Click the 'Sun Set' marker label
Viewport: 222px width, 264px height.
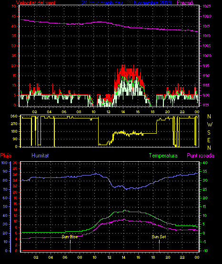coord(159,237)
